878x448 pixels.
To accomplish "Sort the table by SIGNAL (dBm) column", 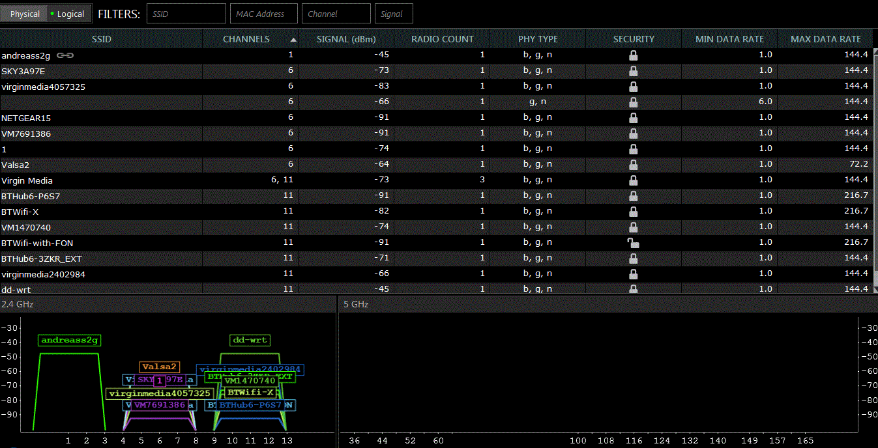I will point(346,39).
